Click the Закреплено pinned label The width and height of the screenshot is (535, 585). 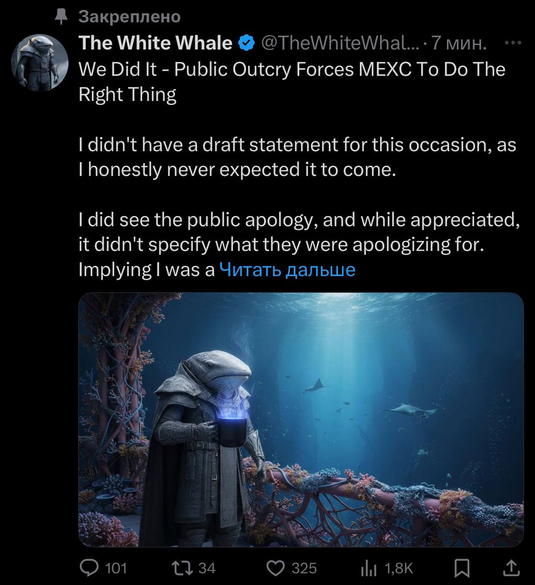coord(130,16)
